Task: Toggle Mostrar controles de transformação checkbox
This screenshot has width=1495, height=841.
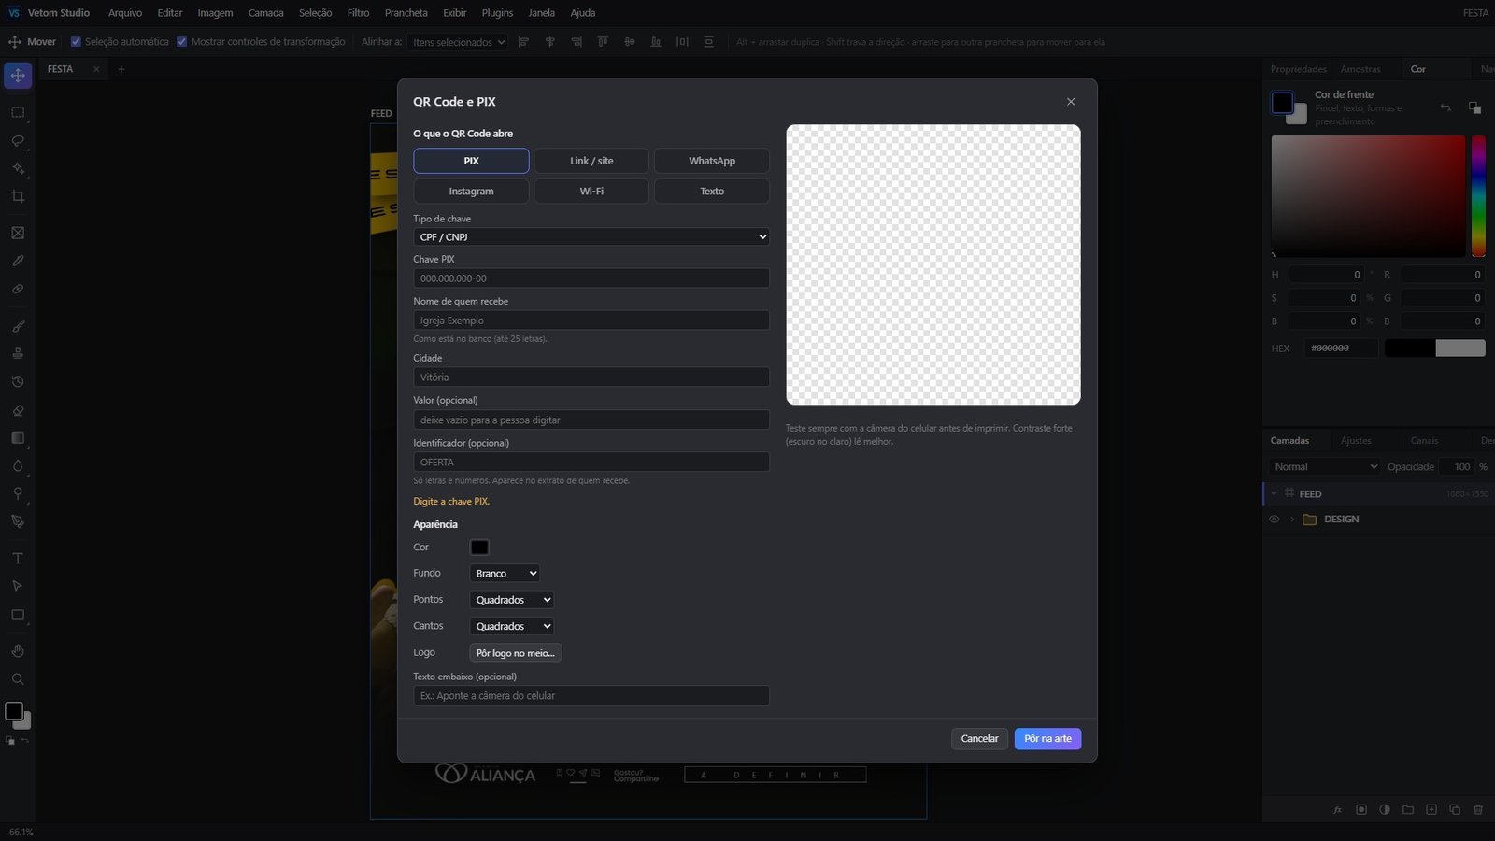Action: pyautogui.click(x=182, y=42)
